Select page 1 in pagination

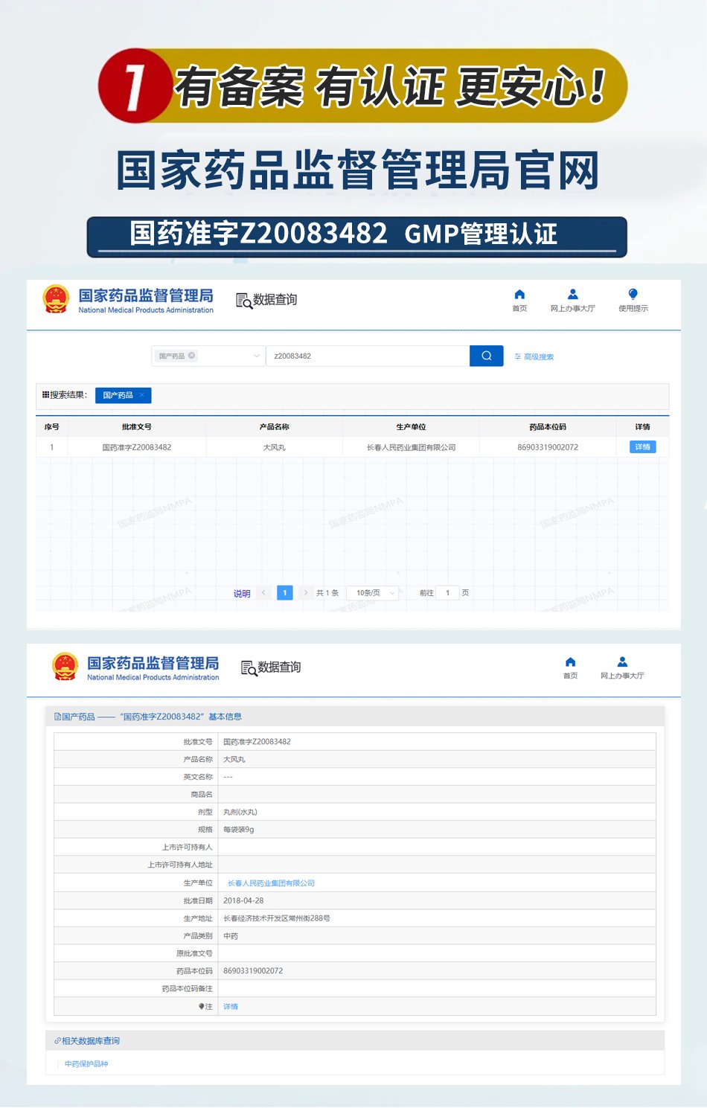[285, 593]
